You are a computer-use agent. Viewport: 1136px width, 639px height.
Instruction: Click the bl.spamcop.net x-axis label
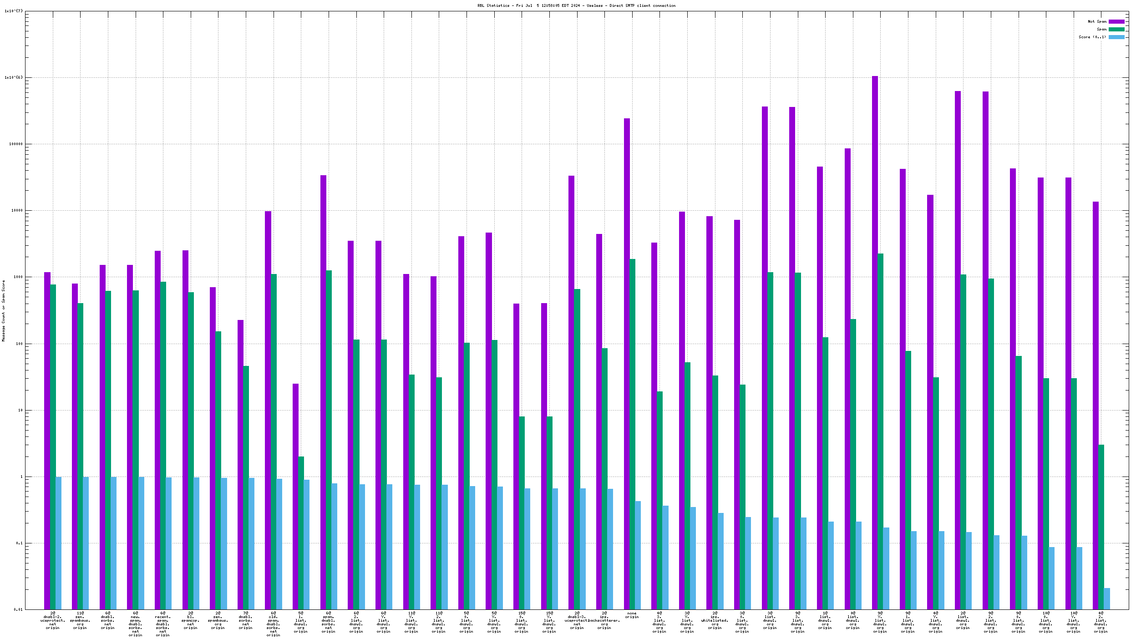tap(191, 621)
